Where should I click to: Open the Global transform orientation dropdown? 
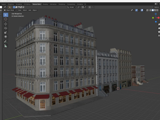click(x=72, y=7)
